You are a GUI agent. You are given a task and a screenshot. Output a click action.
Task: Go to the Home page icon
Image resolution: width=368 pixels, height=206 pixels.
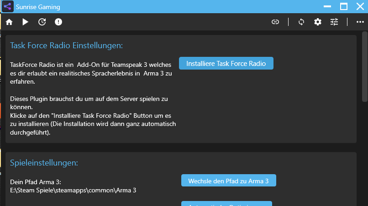tap(9, 22)
